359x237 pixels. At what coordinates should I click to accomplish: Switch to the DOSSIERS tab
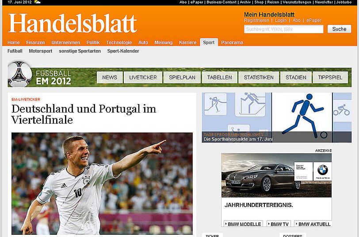coord(293,235)
